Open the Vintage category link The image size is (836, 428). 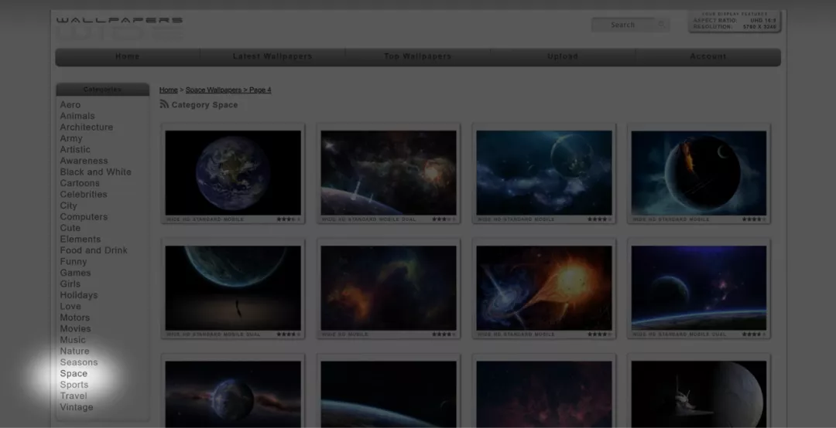(x=76, y=407)
